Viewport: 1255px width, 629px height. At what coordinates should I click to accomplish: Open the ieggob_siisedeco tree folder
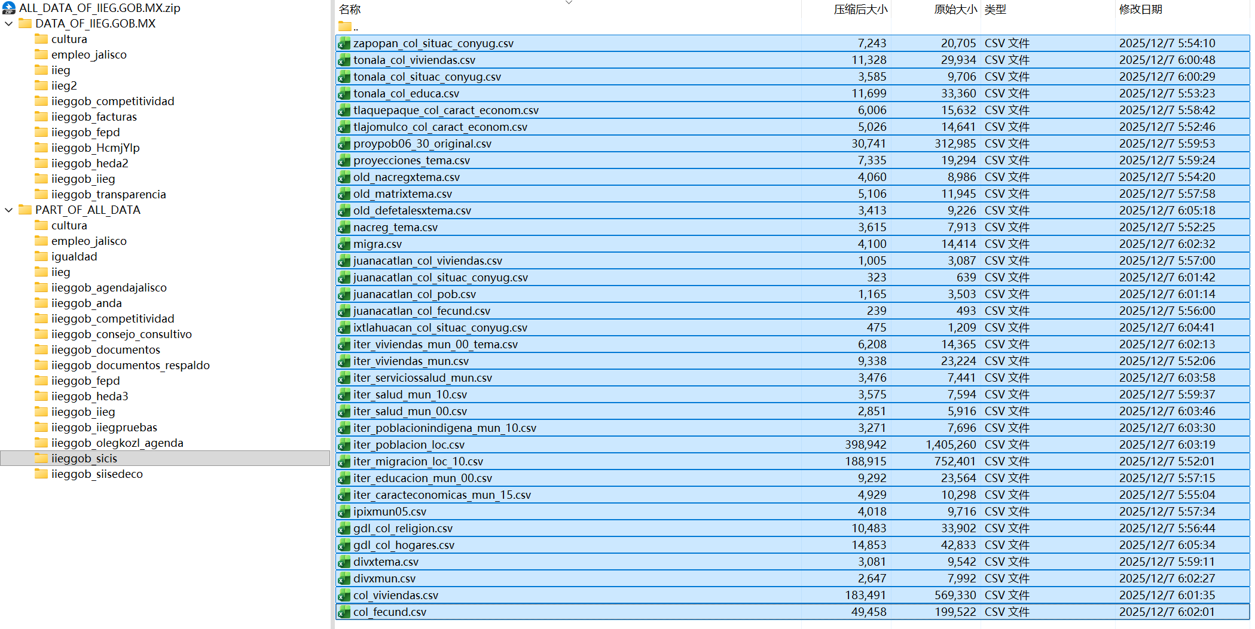point(97,474)
